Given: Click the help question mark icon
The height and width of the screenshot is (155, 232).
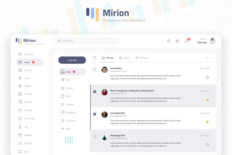Looking at the screenshot, I should (168, 41).
